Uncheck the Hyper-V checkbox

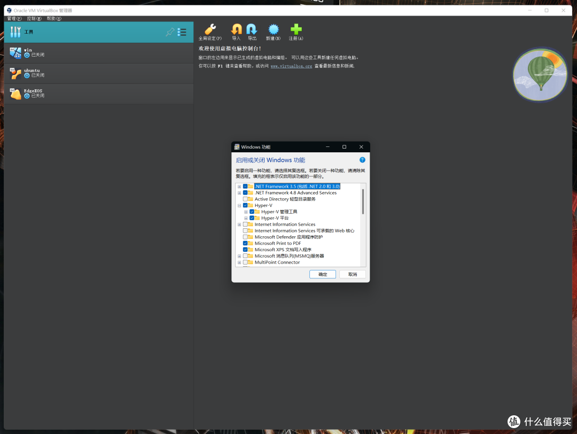click(245, 205)
